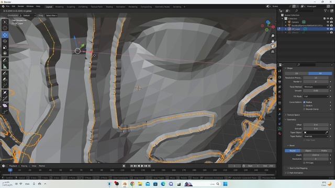Open Blender from the Windows taskbar
Screen dimensions: 335x188
pyautogui.click(x=125, y=184)
